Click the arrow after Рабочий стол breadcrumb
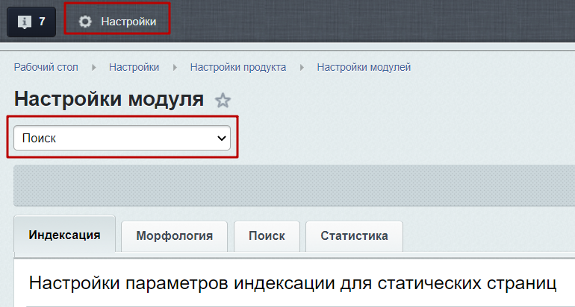Screen dimensions: 575x307 [94, 67]
